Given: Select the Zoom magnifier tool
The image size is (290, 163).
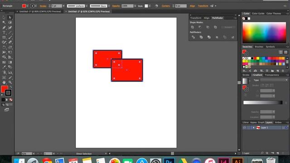Looking at the screenshot, I should (x=10, y=82).
